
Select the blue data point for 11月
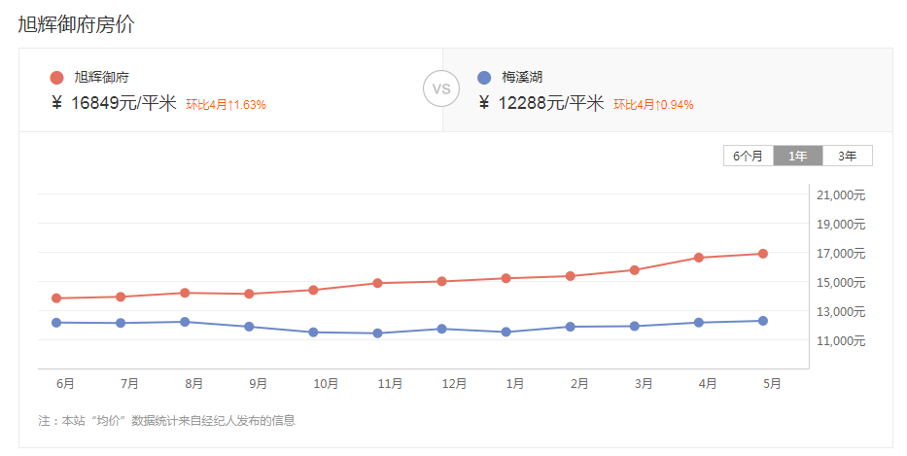[x=377, y=333]
